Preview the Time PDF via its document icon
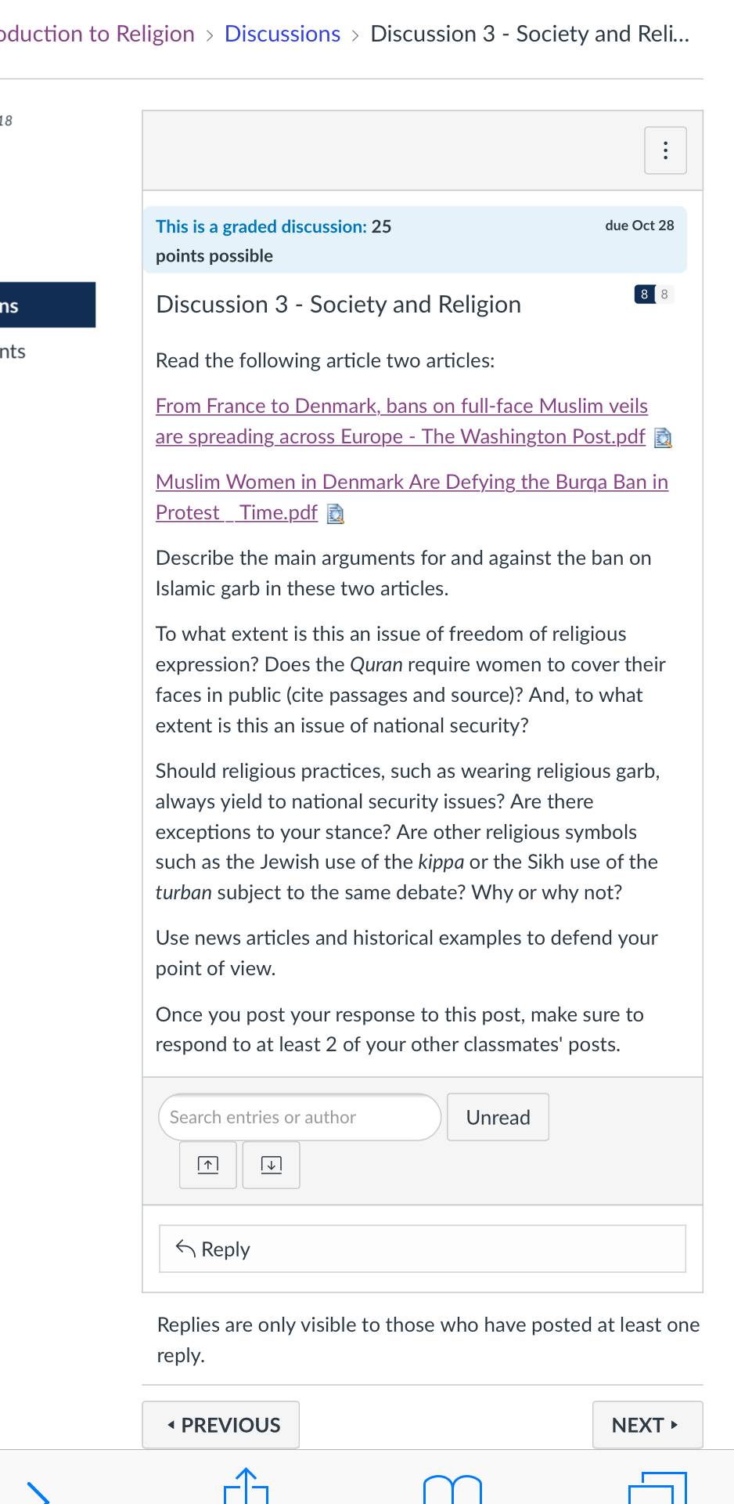The width and height of the screenshot is (734, 1504). pyautogui.click(x=336, y=514)
